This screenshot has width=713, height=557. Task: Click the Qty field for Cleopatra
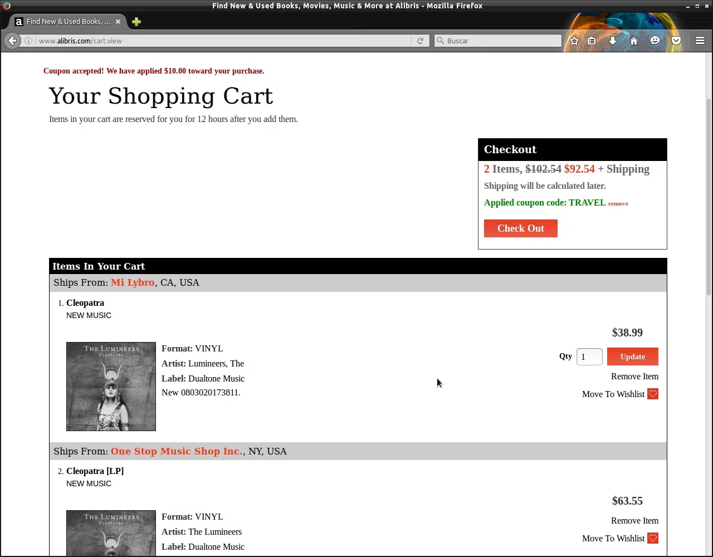point(589,356)
